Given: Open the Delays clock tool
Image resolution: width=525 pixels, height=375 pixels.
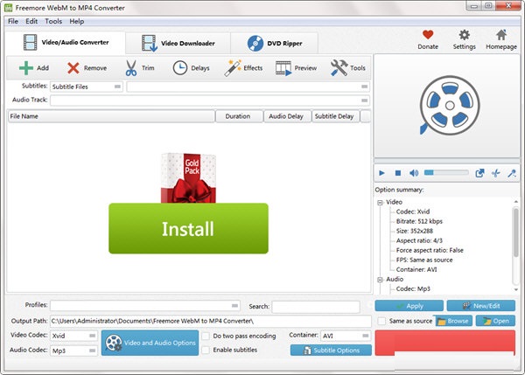Looking at the screenshot, I should click(x=179, y=67).
